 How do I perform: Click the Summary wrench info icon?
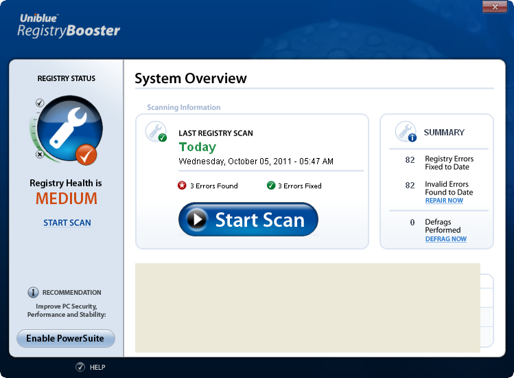click(406, 131)
